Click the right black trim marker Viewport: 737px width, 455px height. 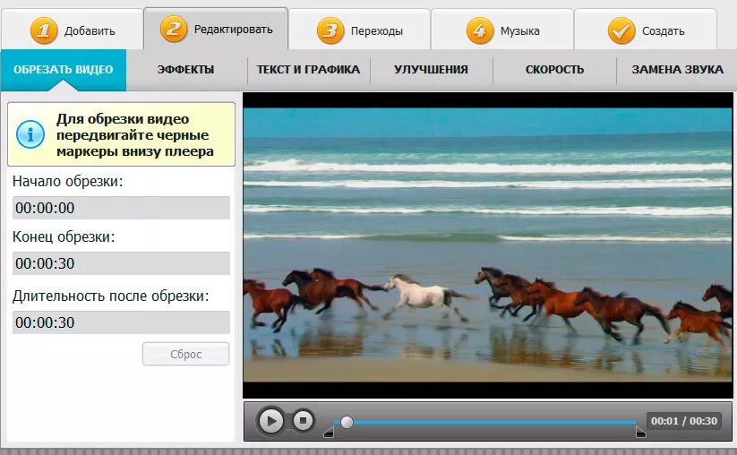pyautogui.click(x=640, y=432)
